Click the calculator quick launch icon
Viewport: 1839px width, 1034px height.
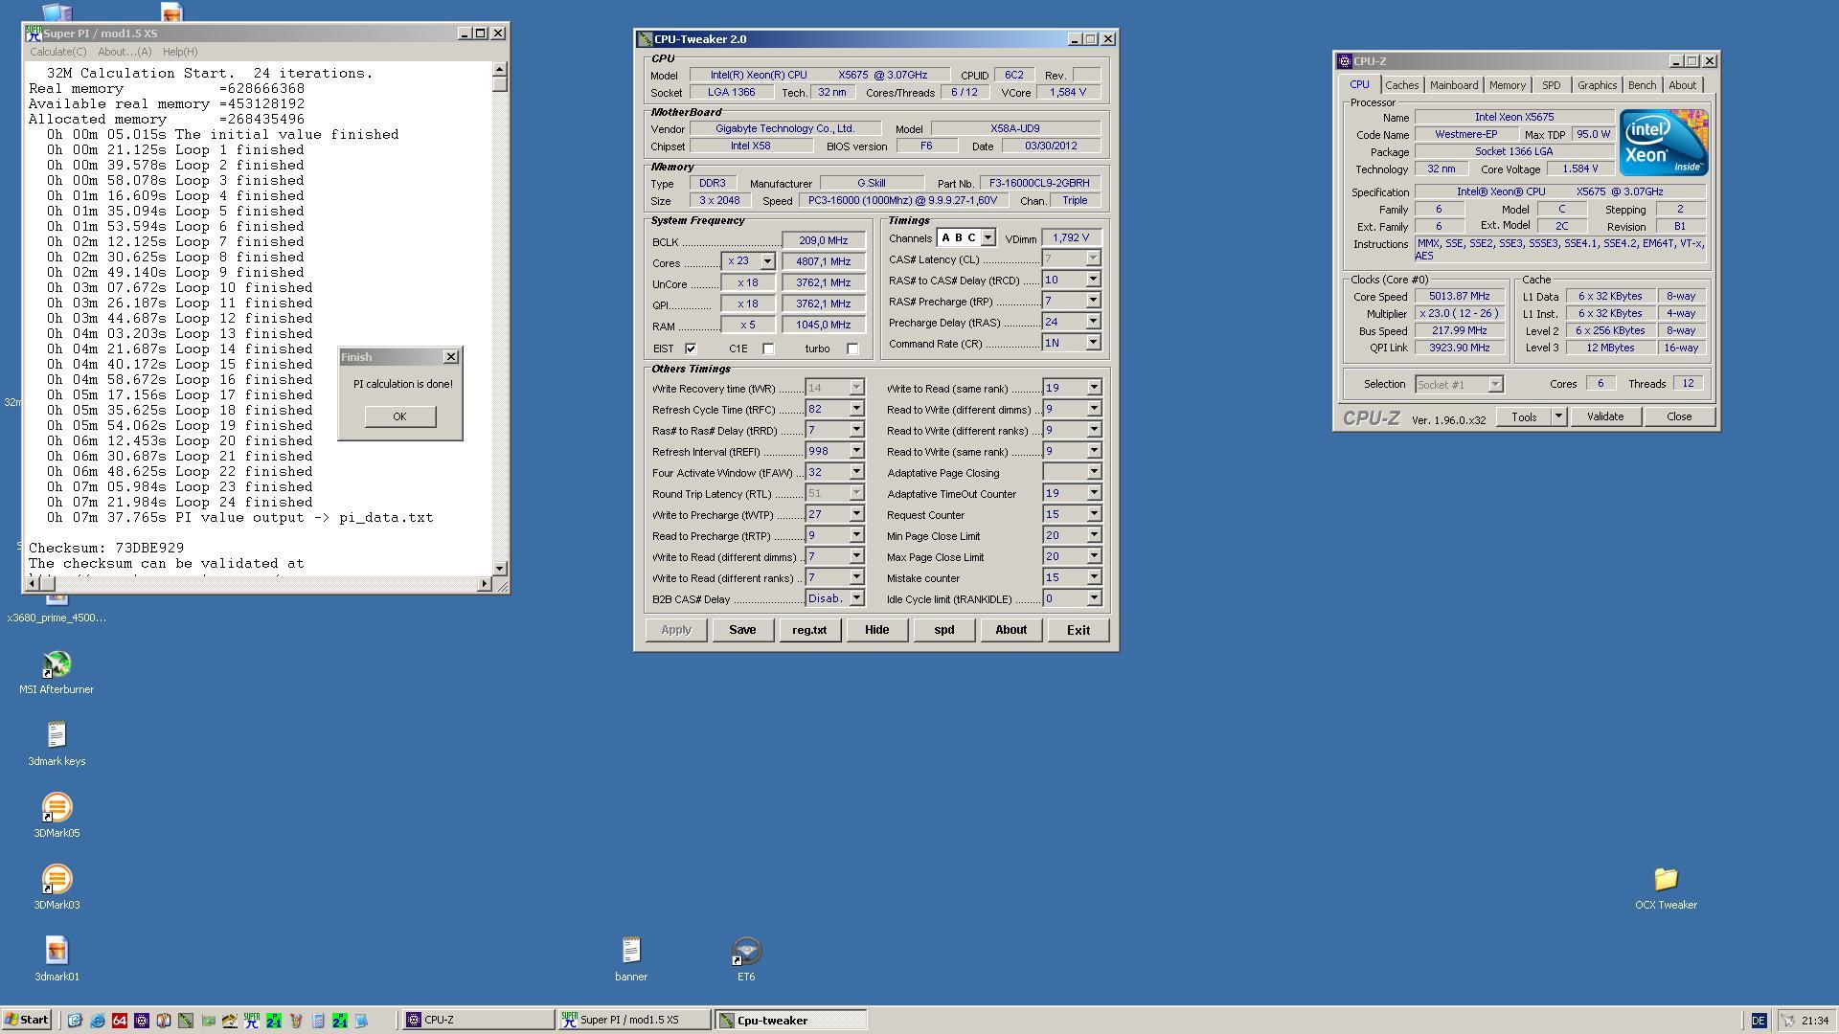(318, 1021)
